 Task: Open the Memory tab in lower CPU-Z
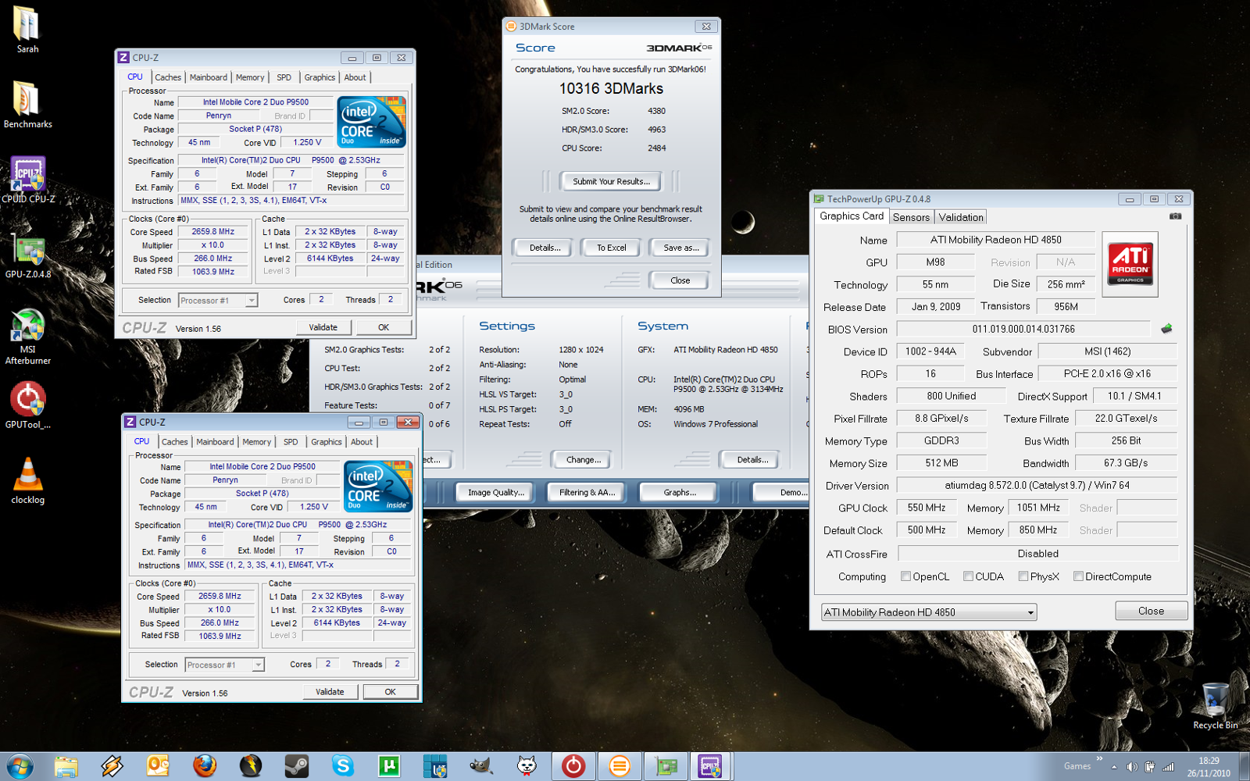257,442
